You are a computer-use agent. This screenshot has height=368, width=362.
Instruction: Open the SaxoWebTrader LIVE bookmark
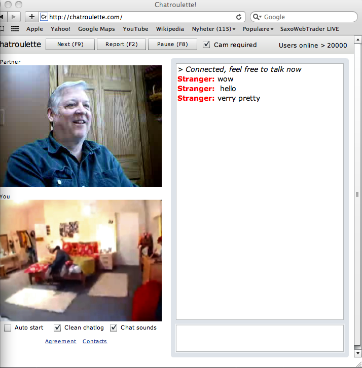point(309,29)
